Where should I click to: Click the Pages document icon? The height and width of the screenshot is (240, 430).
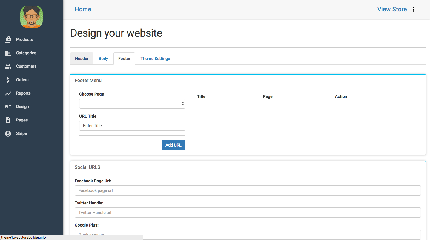click(x=8, y=120)
